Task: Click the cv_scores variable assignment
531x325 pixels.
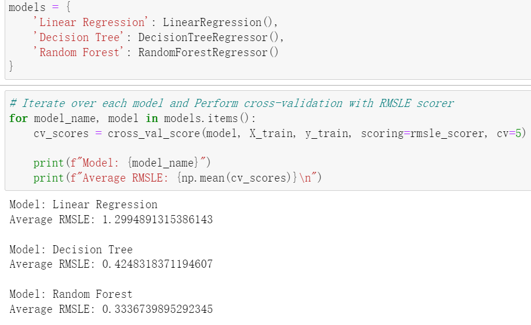Action: pyautogui.click(x=61, y=134)
